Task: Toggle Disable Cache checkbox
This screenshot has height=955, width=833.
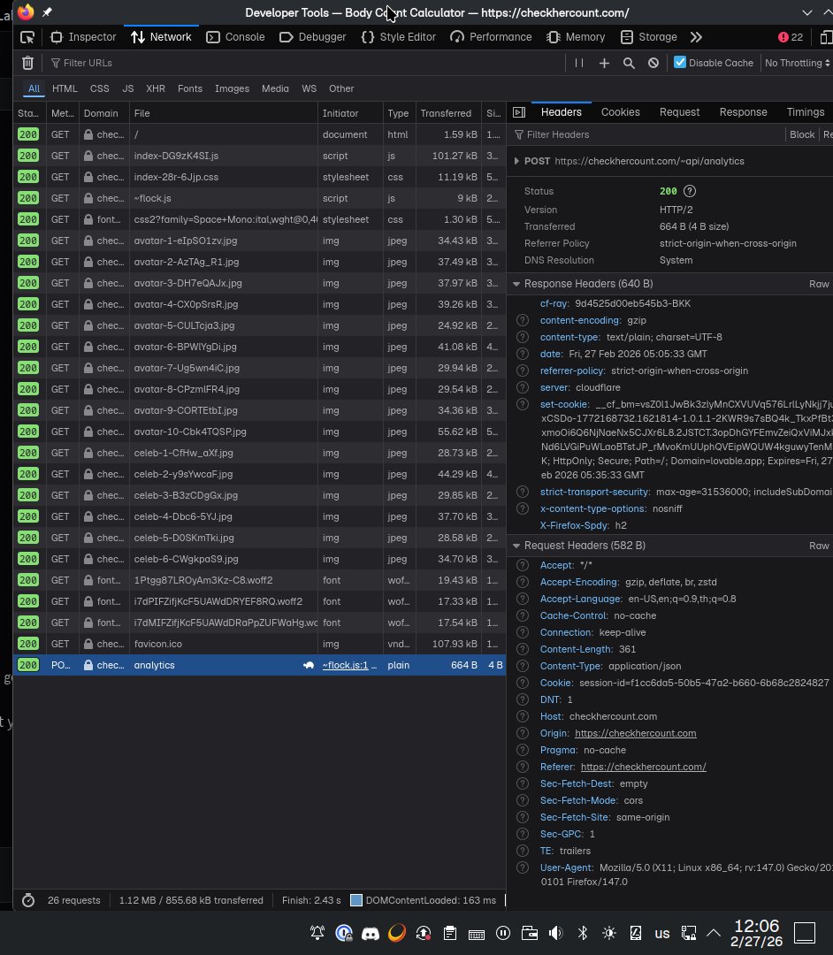Action: [680, 62]
